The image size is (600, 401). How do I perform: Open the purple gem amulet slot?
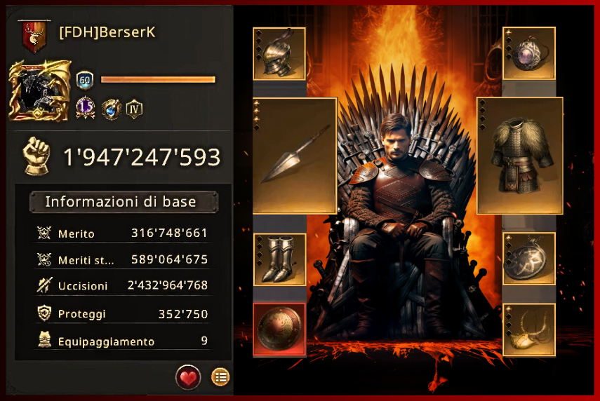click(529, 53)
